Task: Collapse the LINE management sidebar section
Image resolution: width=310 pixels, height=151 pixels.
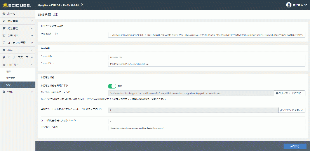Action: (x=32, y=64)
